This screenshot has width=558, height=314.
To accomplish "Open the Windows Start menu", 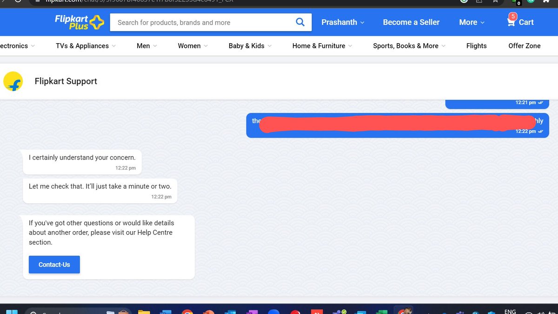I will click(x=12, y=312).
